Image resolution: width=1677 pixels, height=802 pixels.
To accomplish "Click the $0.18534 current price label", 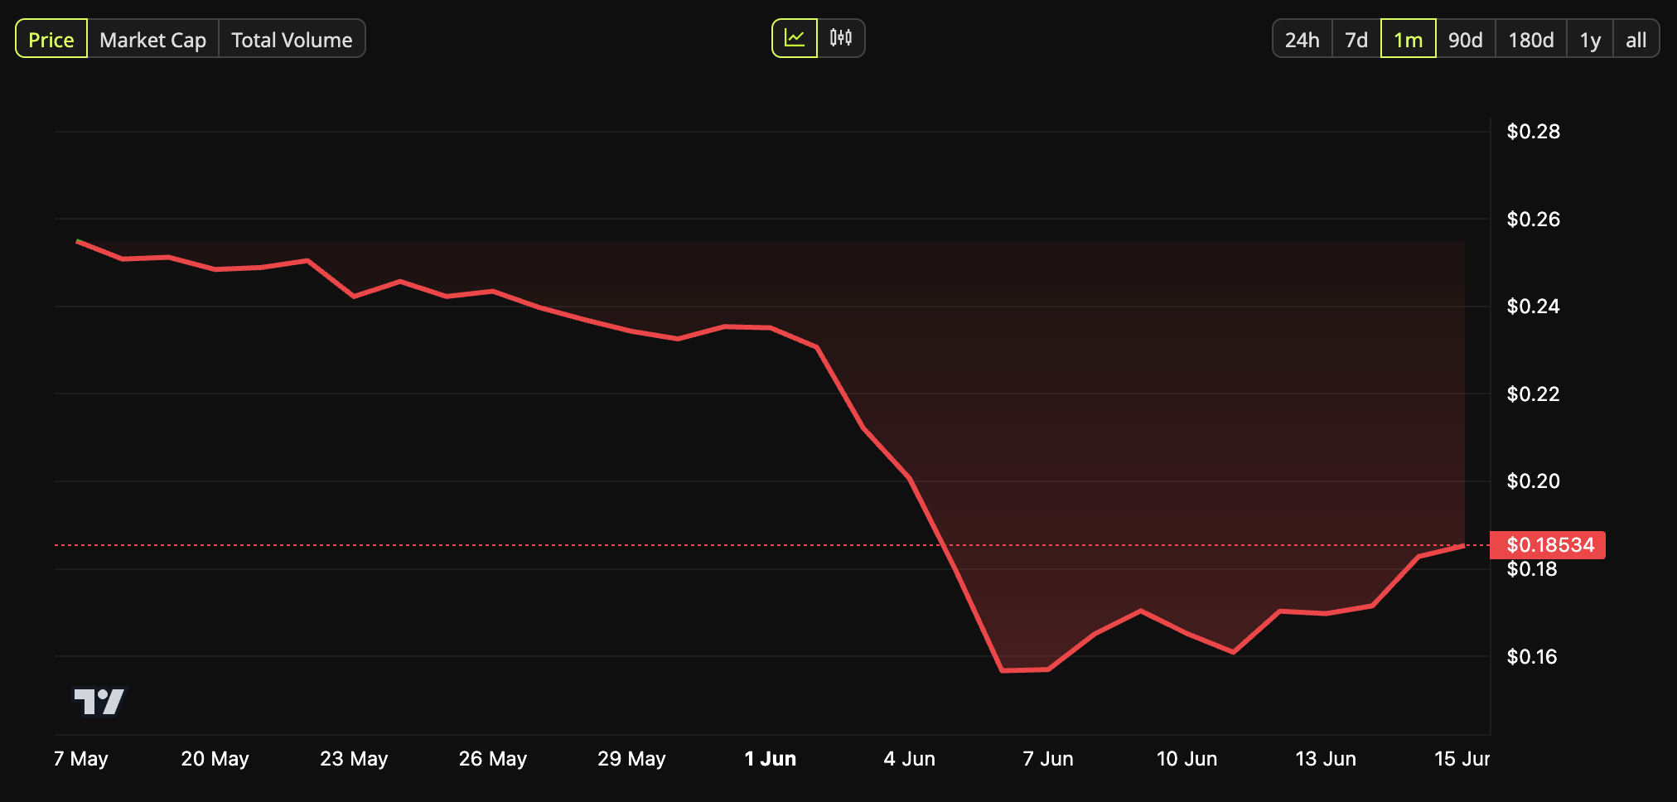I will [x=1548, y=545].
